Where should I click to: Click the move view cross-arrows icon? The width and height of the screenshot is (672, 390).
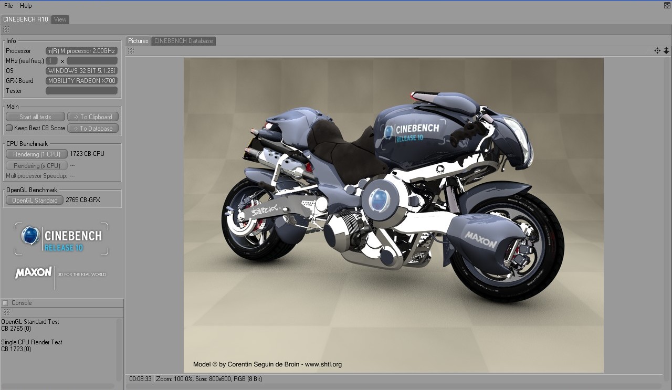(657, 51)
